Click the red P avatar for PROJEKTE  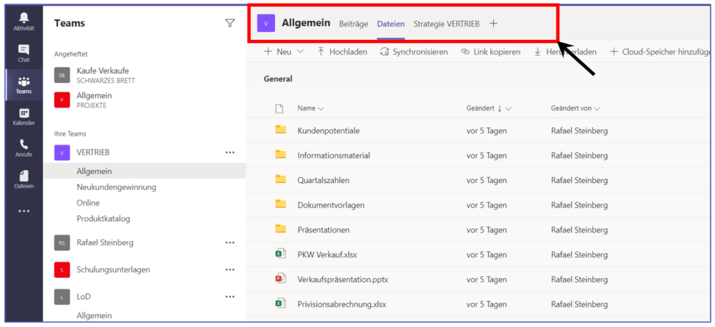pyautogui.click(x=61, y=100)
